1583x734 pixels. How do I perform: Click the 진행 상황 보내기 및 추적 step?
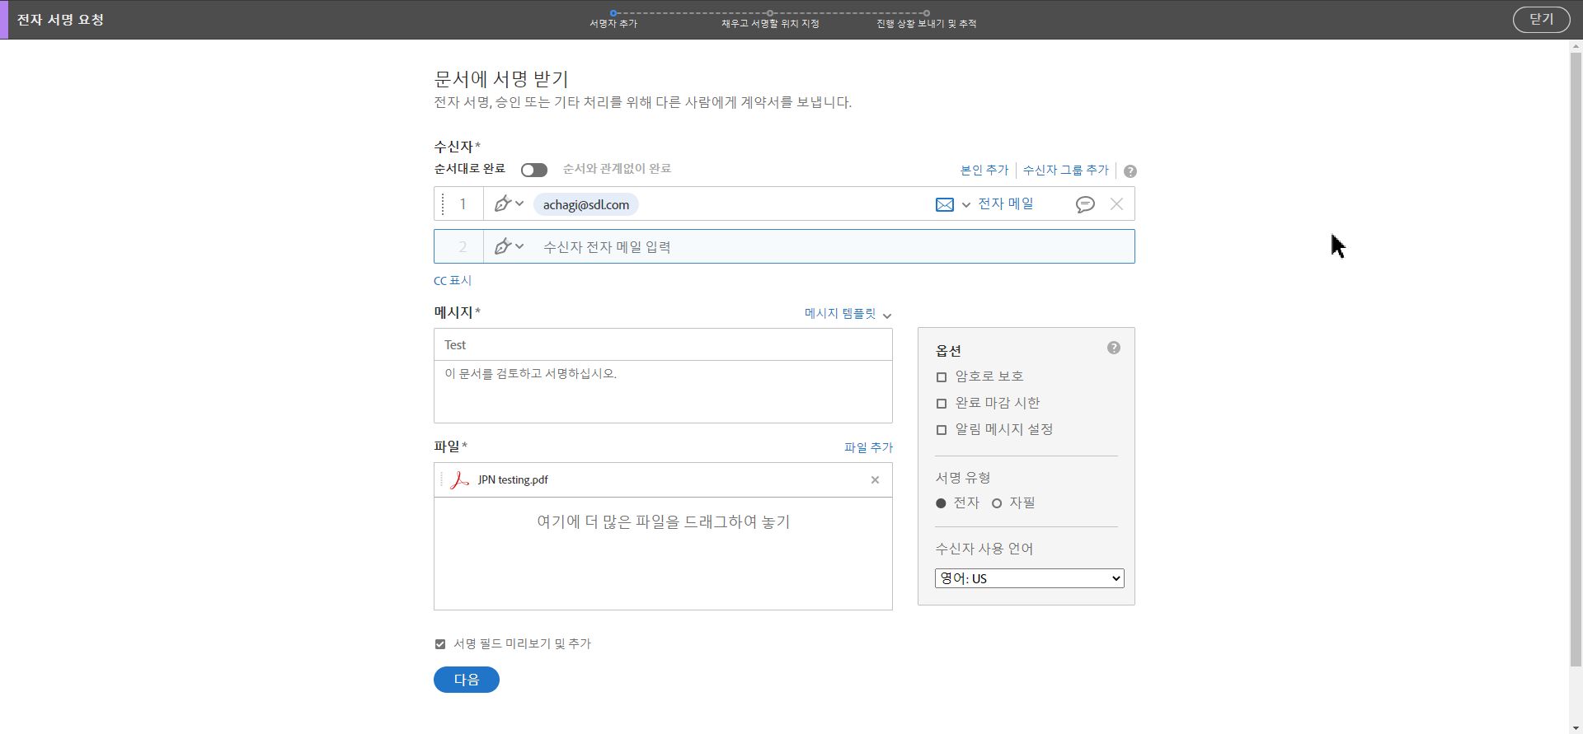pos(927,19)
